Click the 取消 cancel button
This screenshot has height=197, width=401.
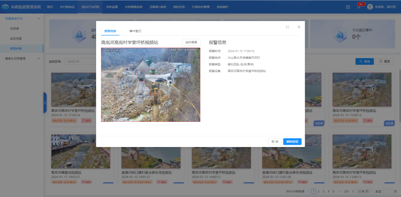point(274,141)
